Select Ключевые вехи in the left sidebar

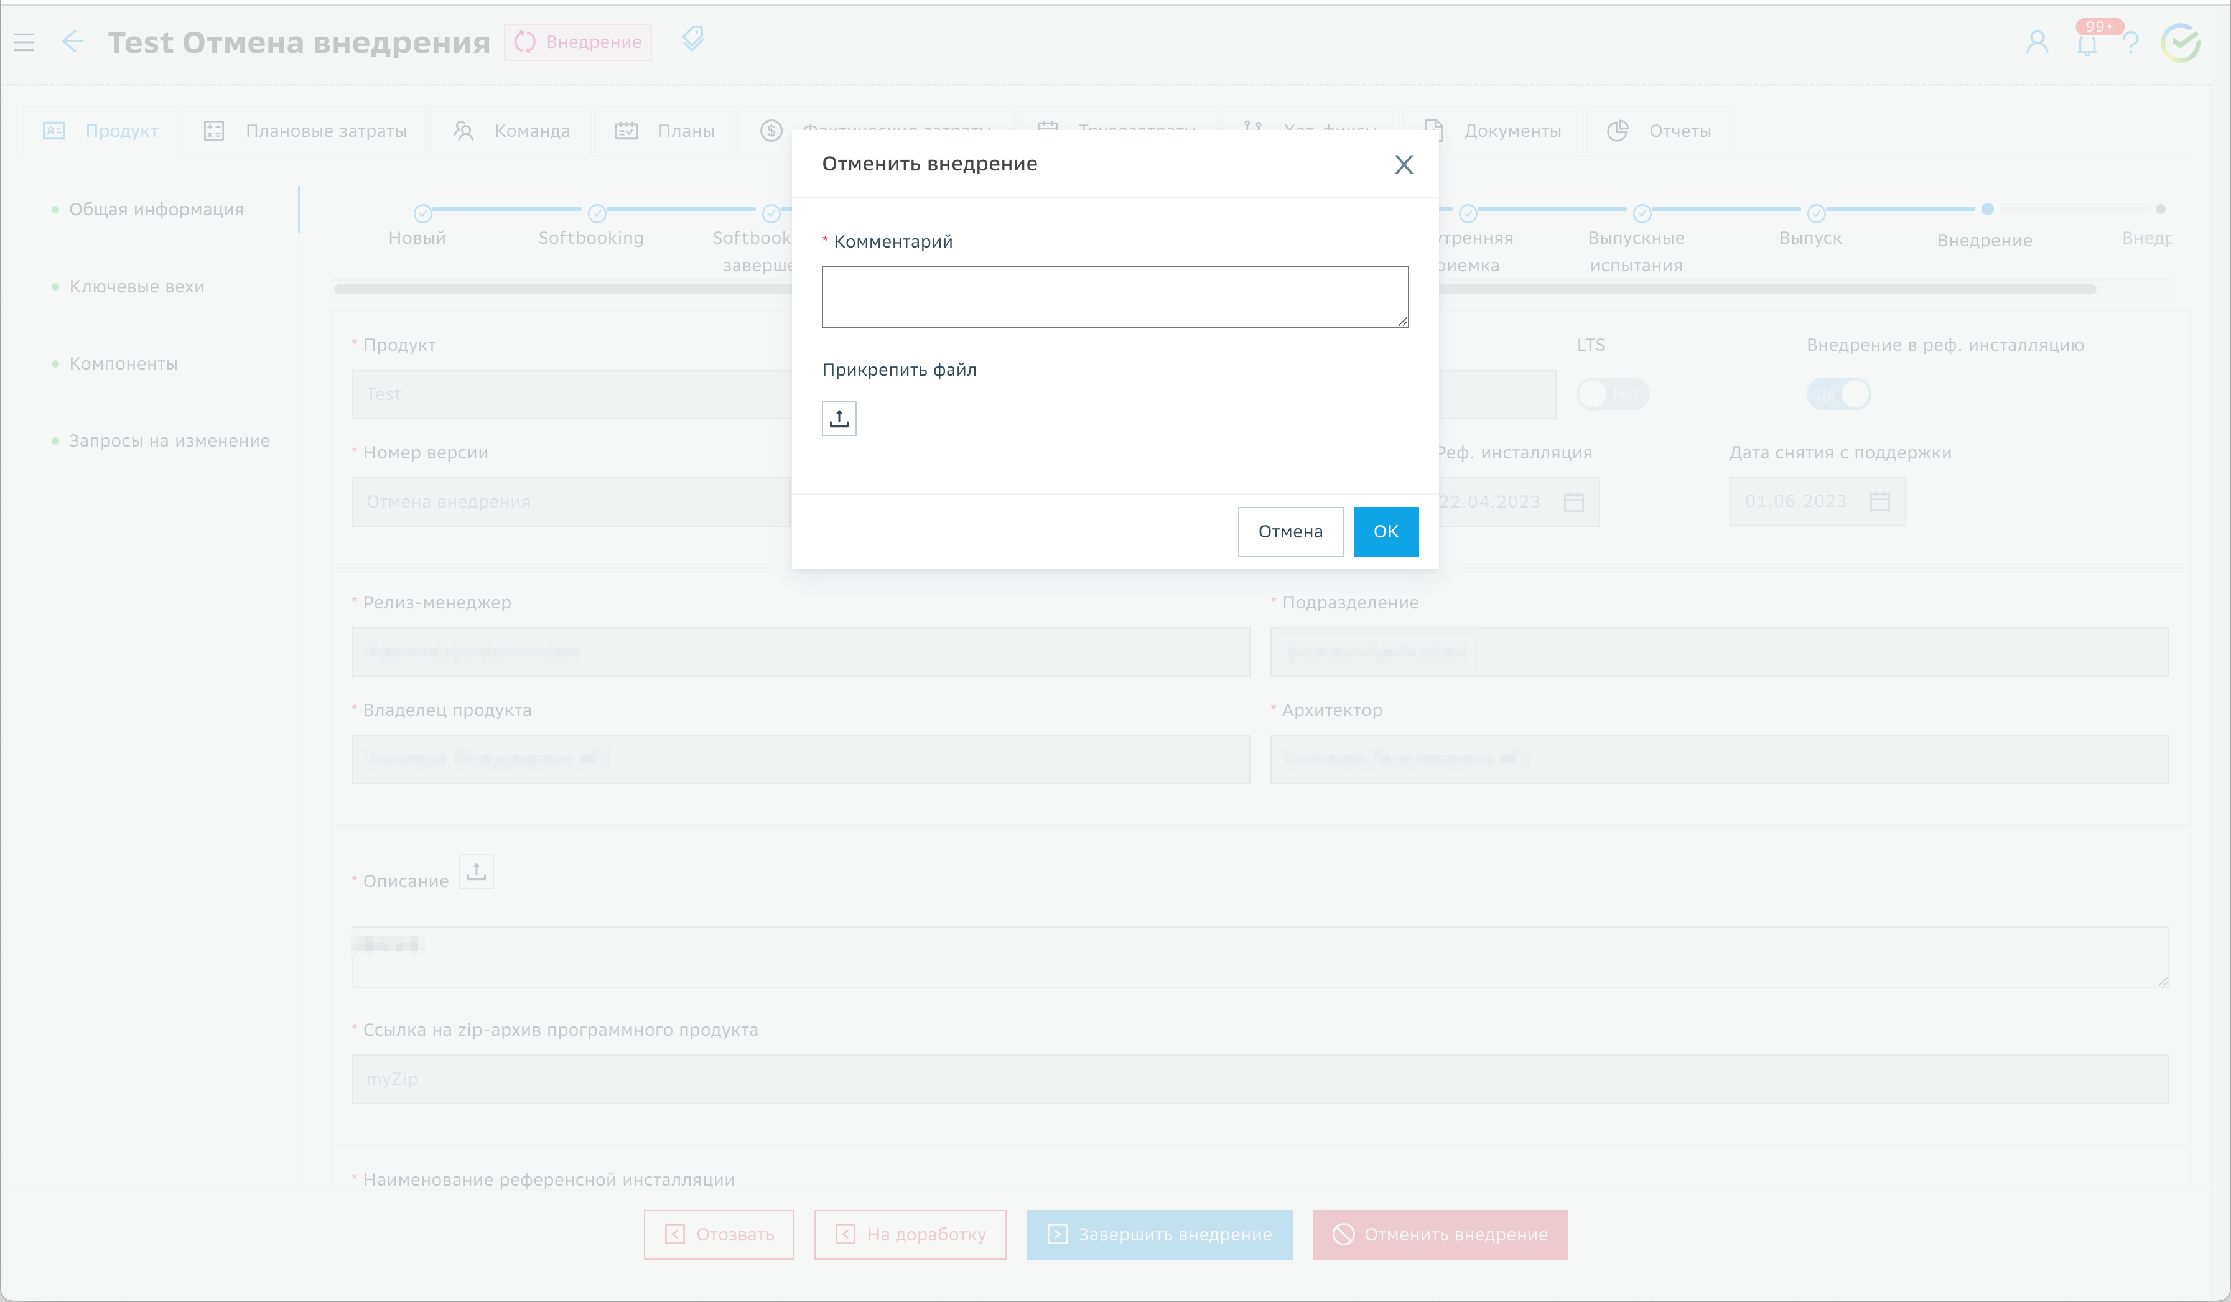click(136, 287)
